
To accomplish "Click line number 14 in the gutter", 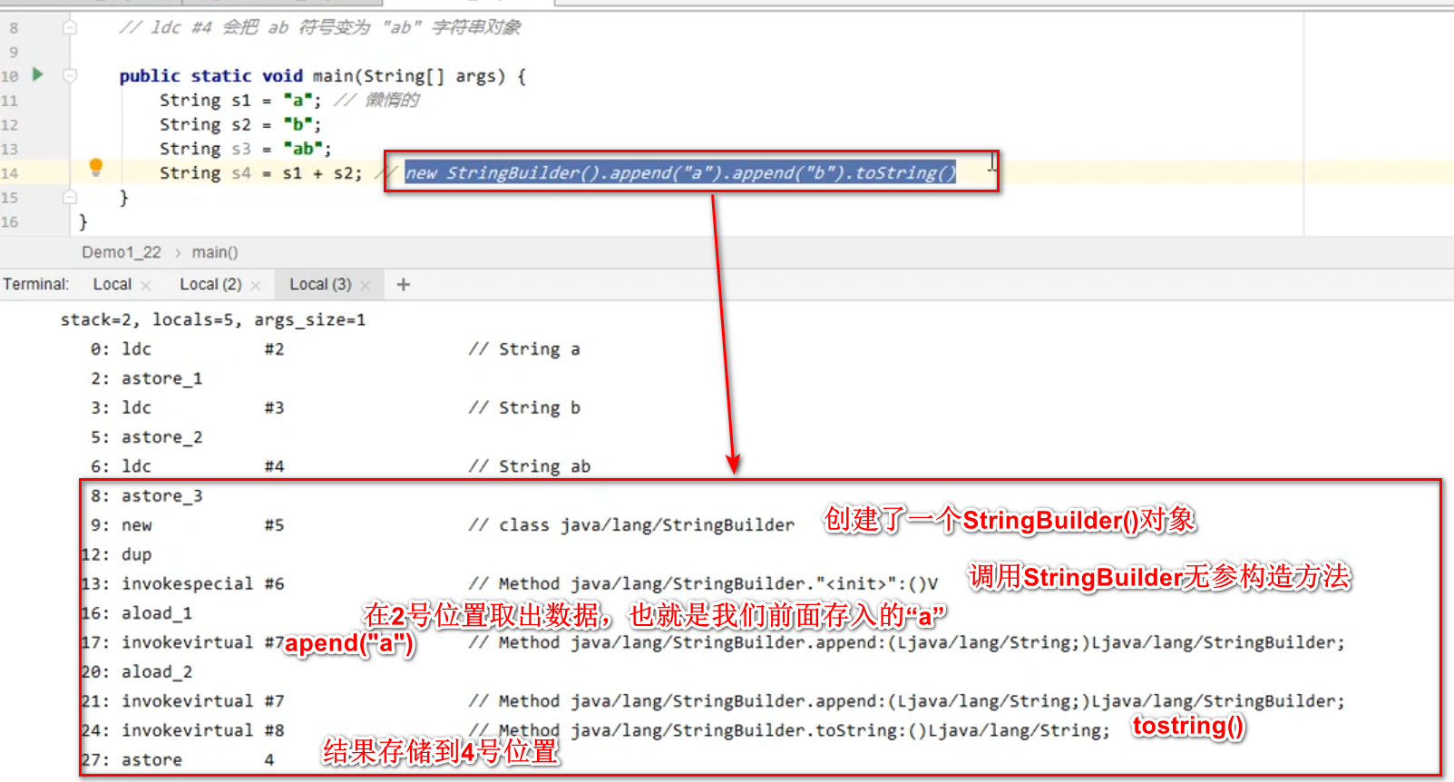I will tap(10, 173).
